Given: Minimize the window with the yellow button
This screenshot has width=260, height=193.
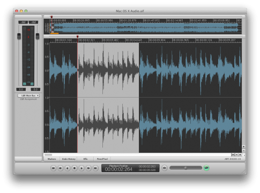Looking at the screenshot, I should coord(21,11).
